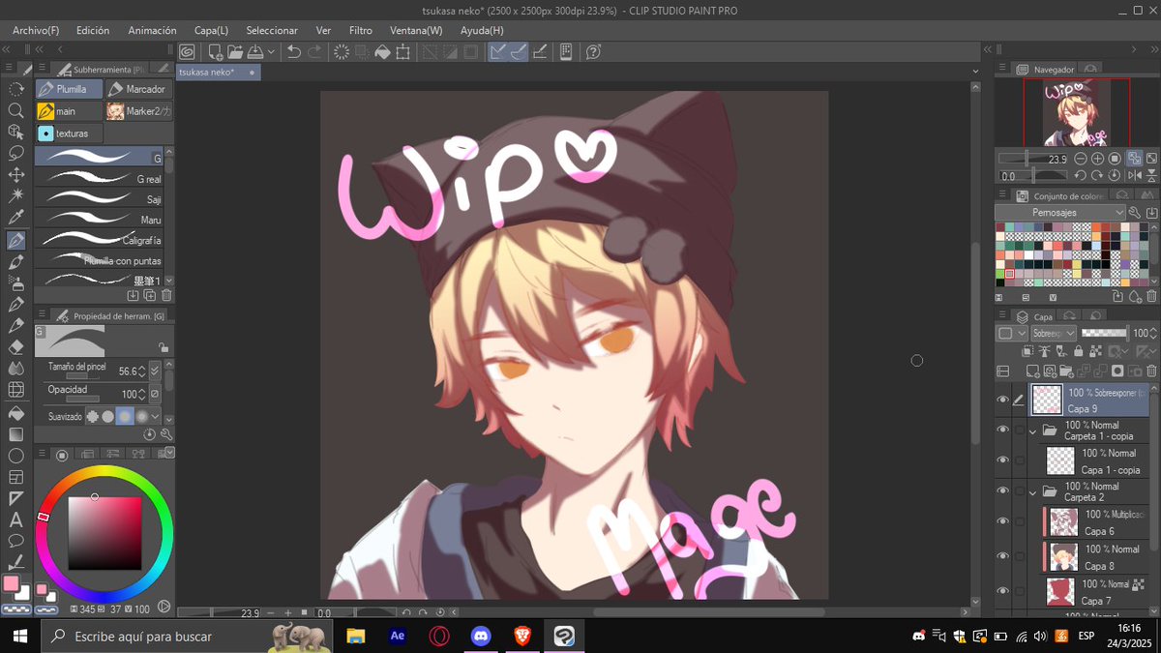1161x653 pixels.
Task: Toggle visibility of Capa 6
Action: (1003, 520)
